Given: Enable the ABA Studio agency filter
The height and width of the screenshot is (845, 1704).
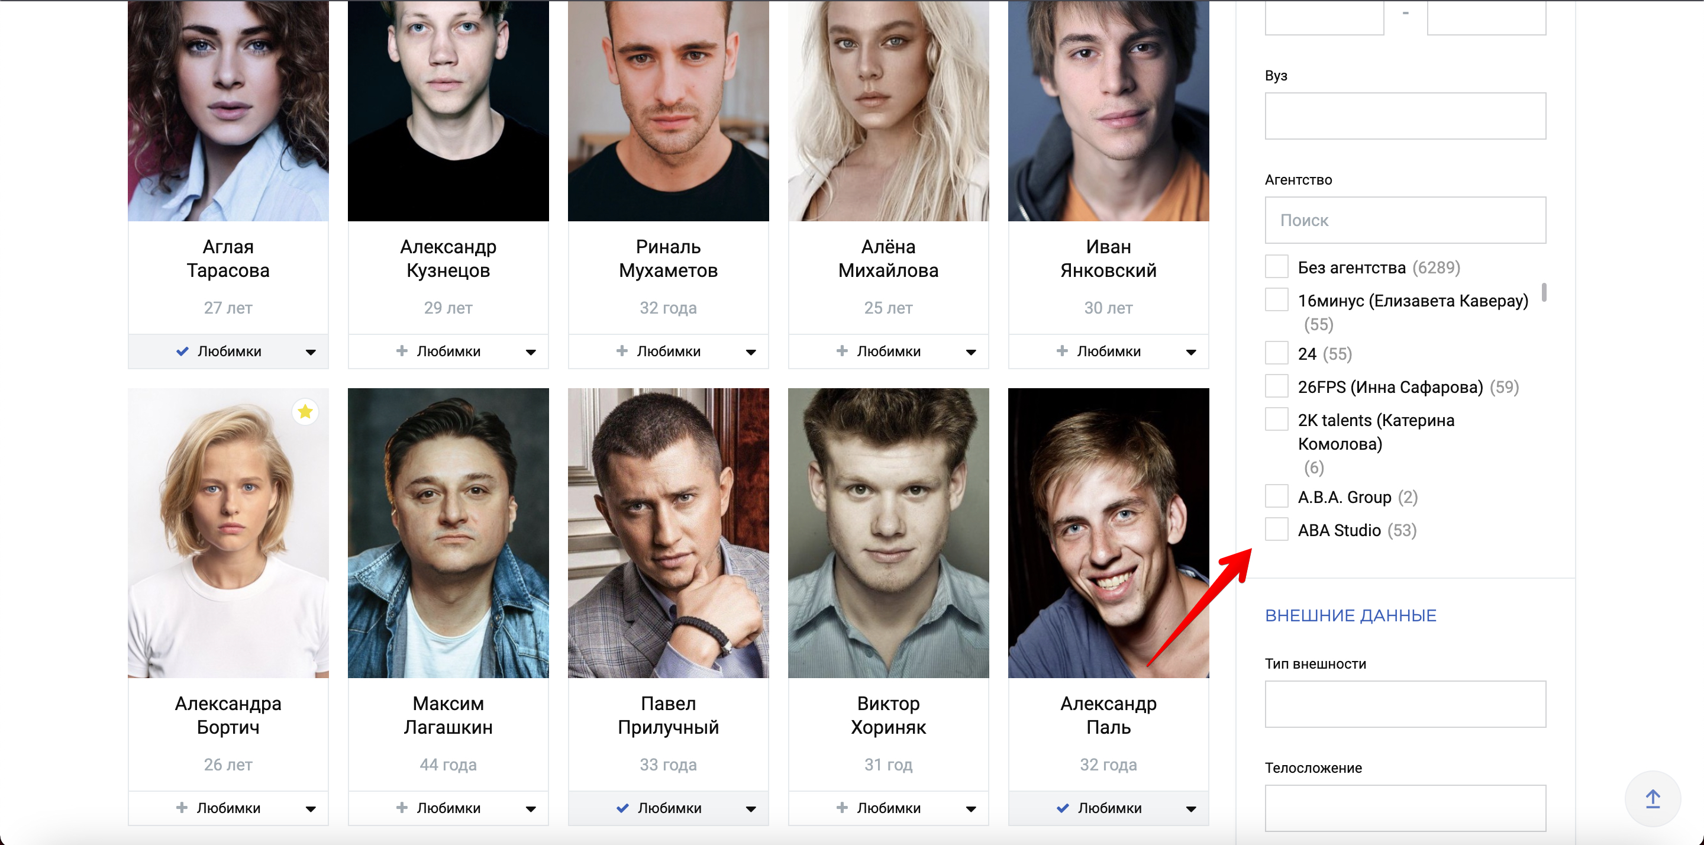Looking at the screenshot, I should [x=1277, y=530].
